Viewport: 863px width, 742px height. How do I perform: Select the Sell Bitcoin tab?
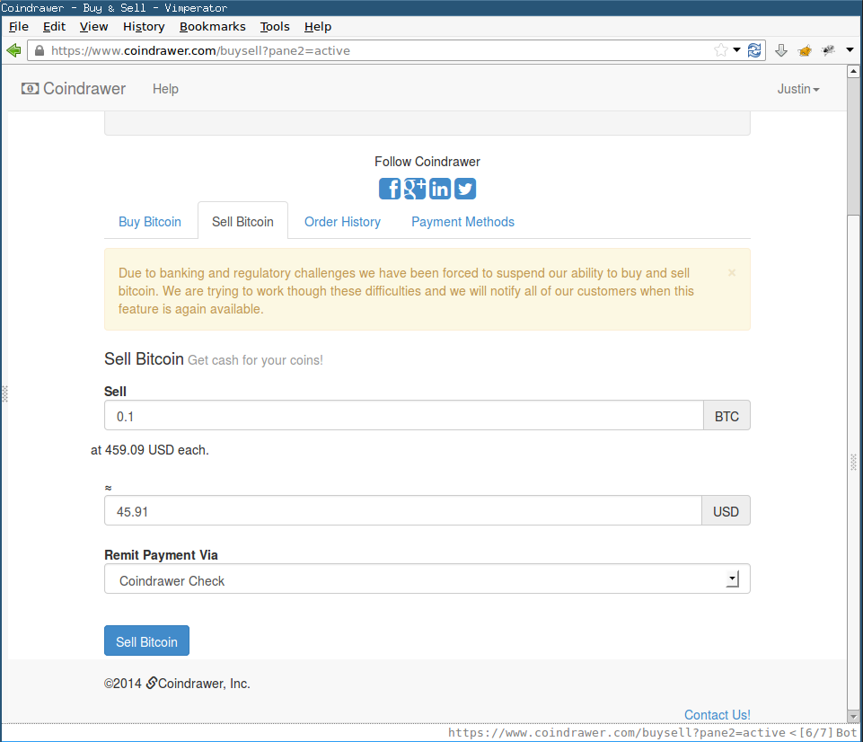pyautogui.click(x=242, y=222)
